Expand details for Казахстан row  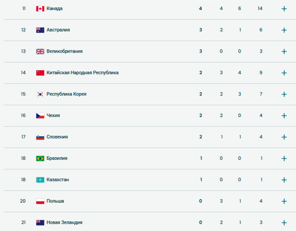[283, 179]
